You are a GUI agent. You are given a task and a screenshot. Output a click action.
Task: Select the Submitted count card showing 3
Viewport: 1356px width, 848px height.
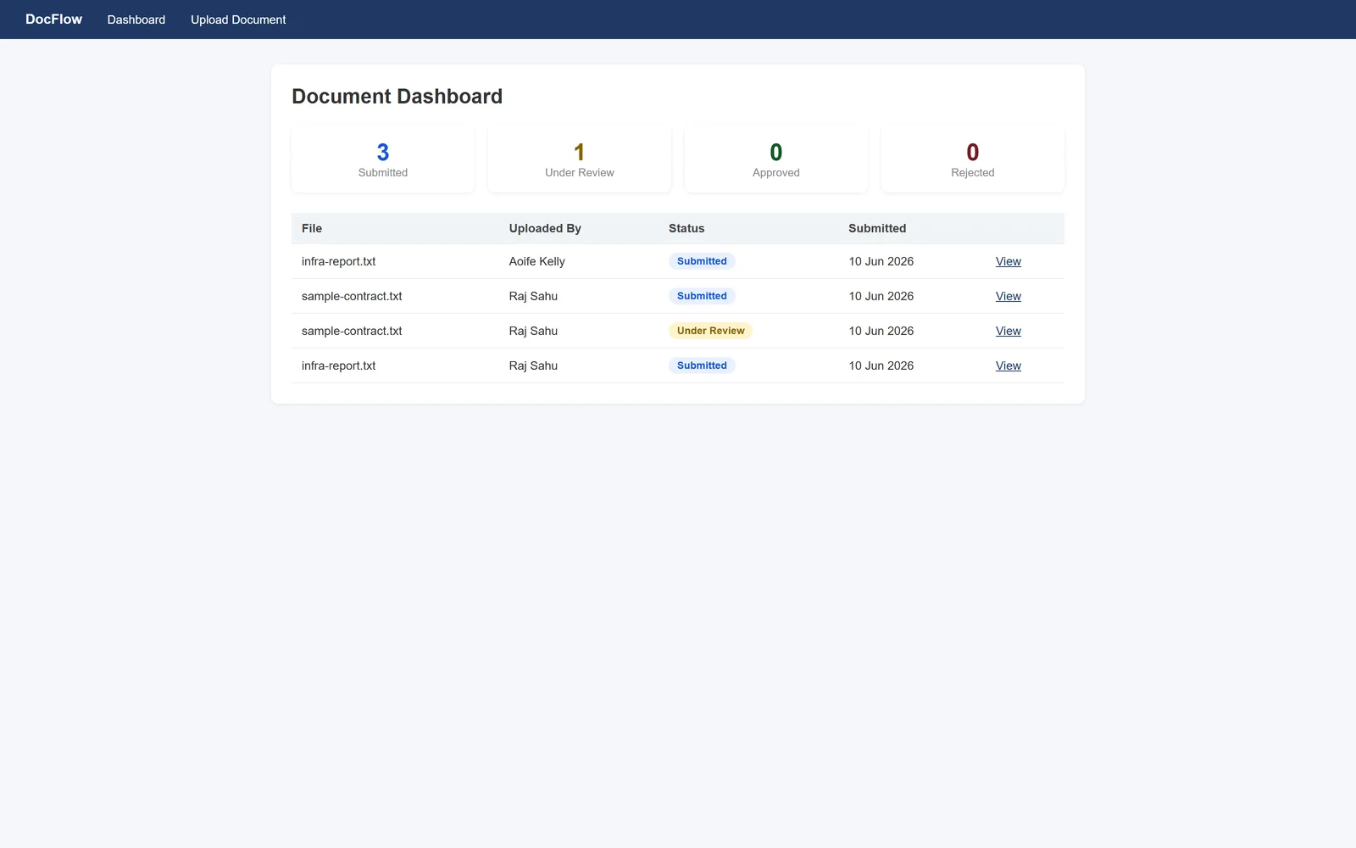point(383,159)
